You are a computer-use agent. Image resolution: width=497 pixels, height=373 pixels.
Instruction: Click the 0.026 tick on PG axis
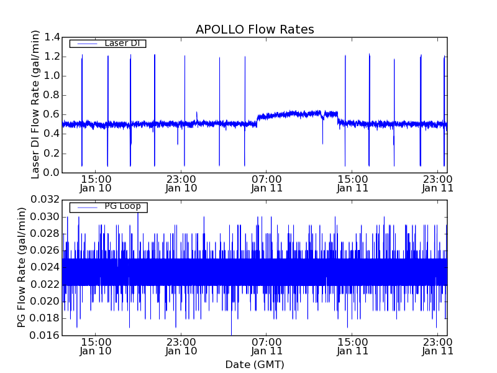click(45, 251)
